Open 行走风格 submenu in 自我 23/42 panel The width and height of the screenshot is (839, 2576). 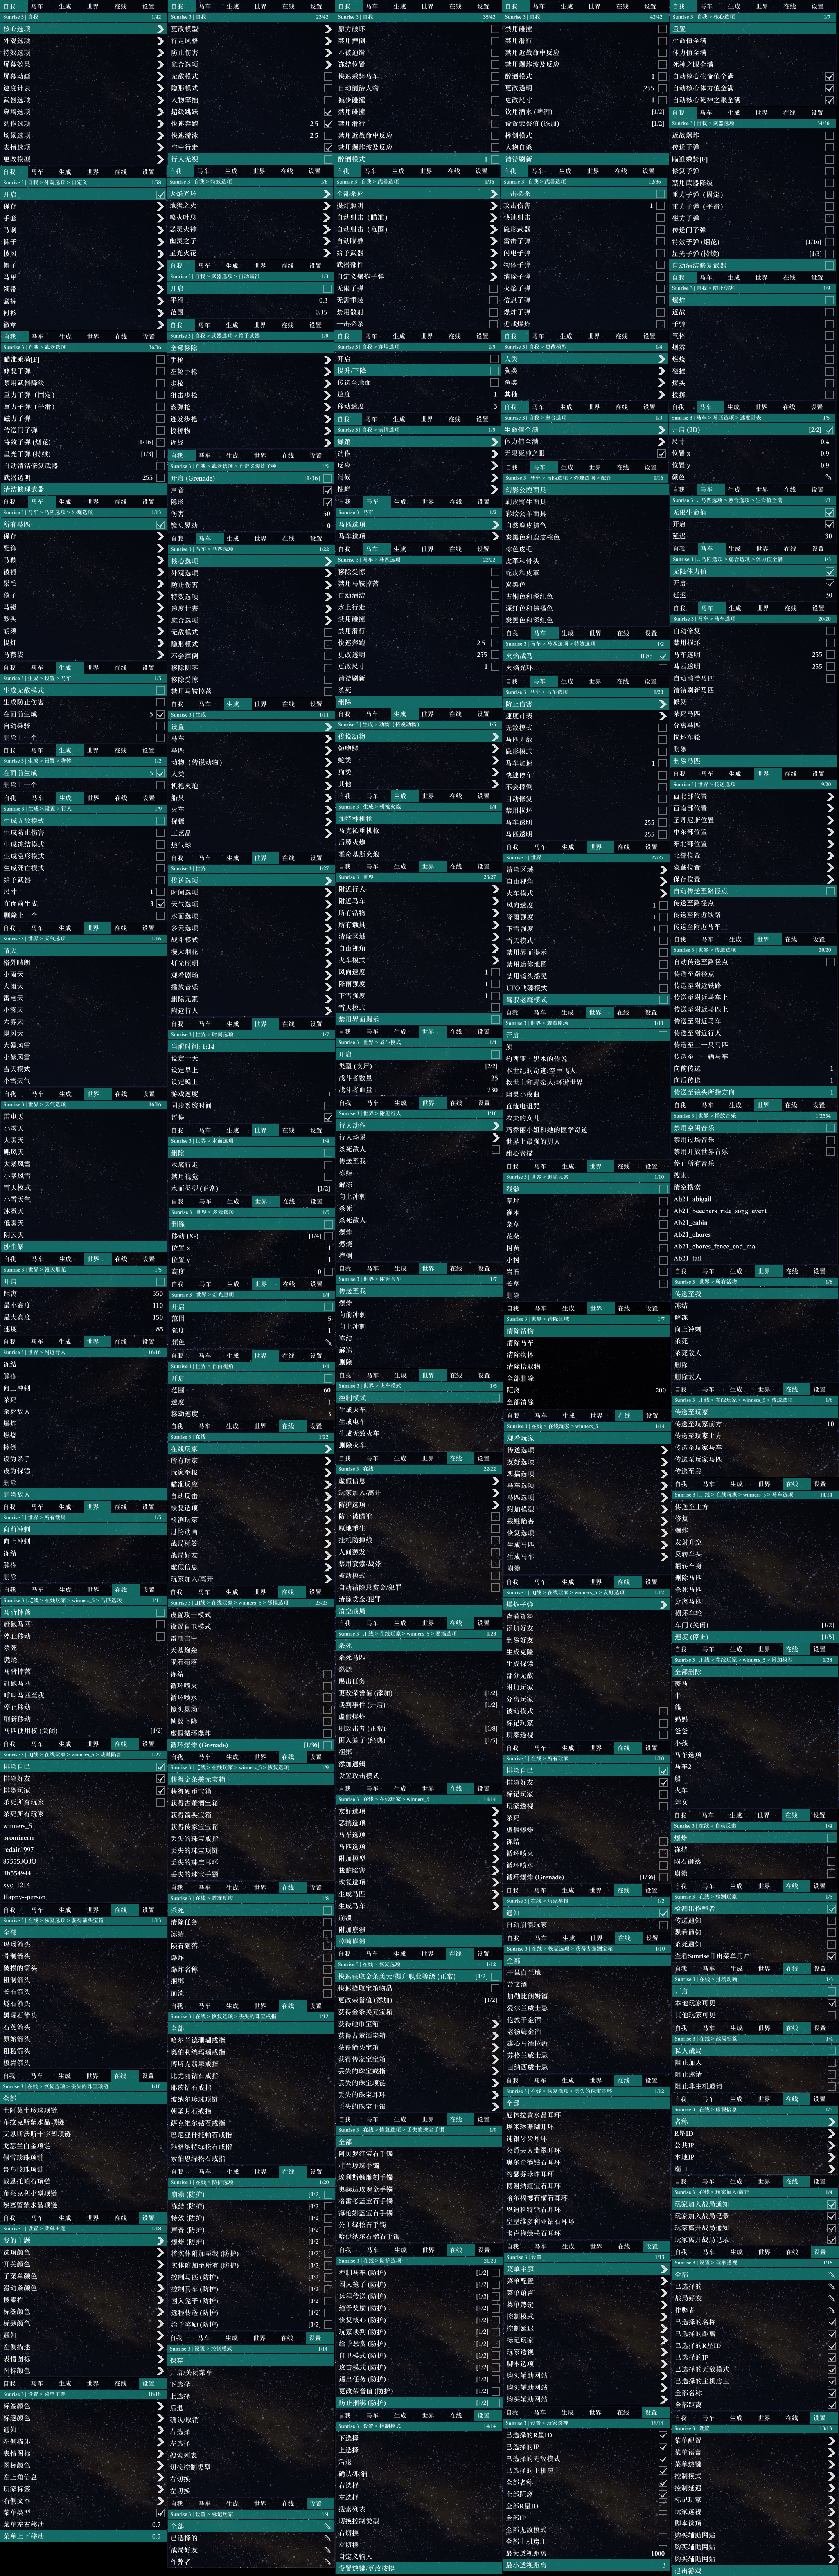click(x=251, y=41)
